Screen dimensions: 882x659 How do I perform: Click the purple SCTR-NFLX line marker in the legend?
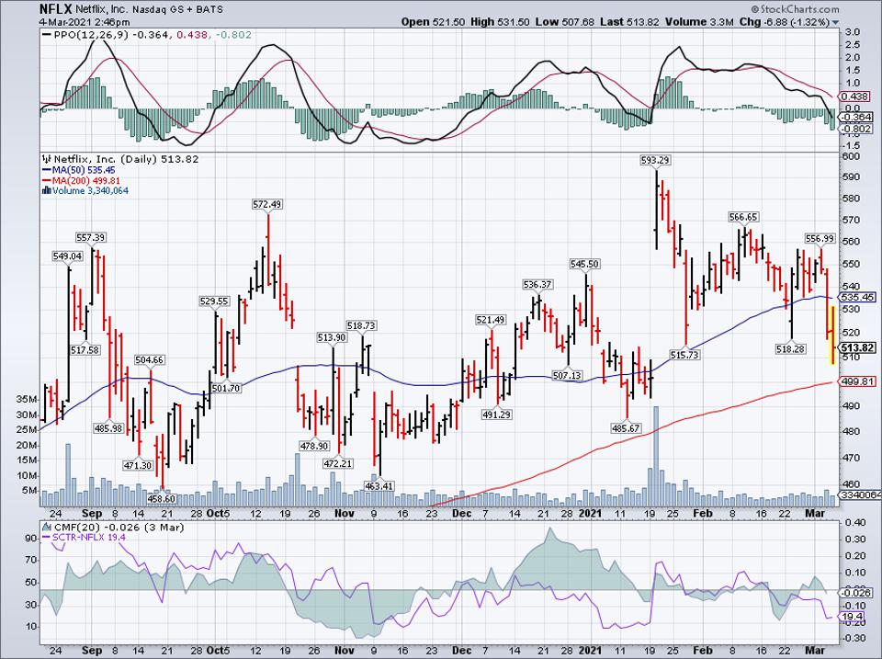click(x=46, y=535)
